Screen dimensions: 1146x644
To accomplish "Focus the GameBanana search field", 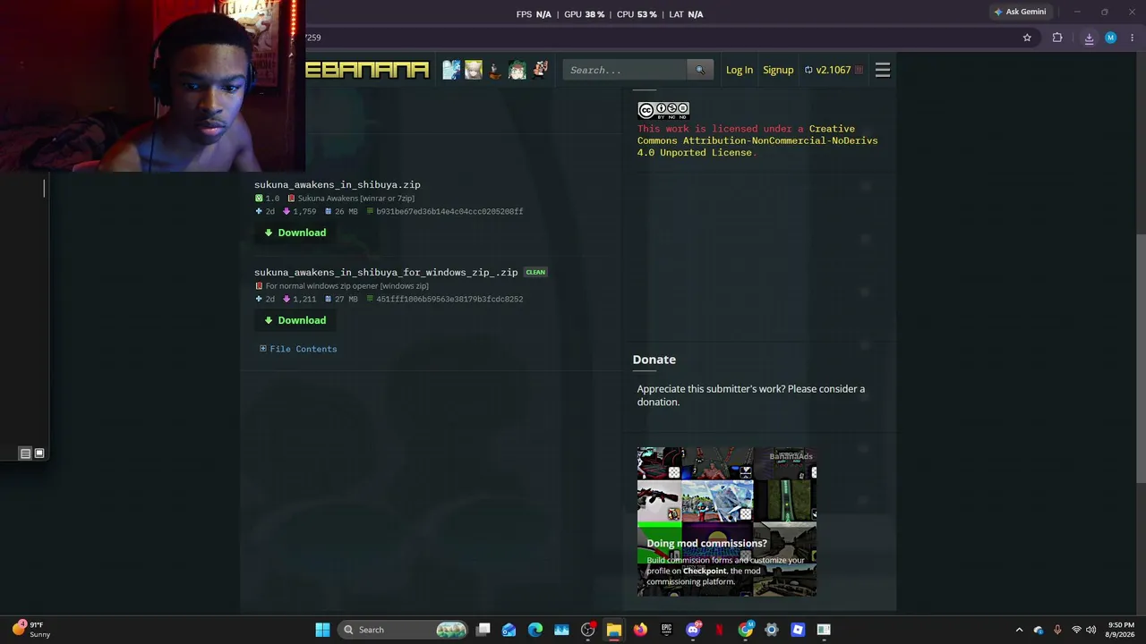I will tap(626, 70).
